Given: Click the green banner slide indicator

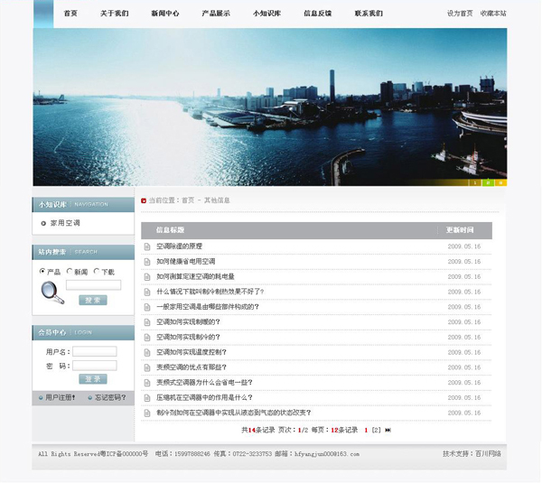Looking at the screenshot, I should 488,182.
